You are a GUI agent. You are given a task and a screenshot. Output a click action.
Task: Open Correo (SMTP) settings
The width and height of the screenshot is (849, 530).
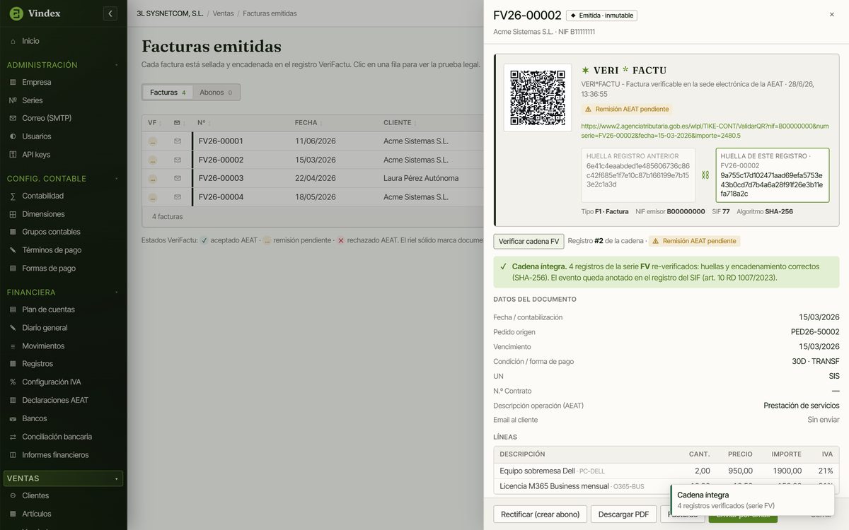click(47, 118)
